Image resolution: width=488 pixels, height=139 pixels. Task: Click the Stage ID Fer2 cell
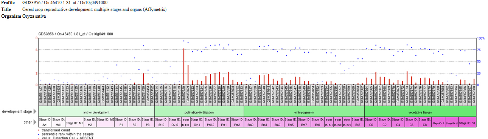tap(237, 122)
